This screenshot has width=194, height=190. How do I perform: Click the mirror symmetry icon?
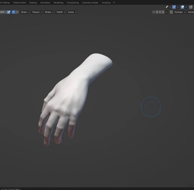(x=154, y=12)
